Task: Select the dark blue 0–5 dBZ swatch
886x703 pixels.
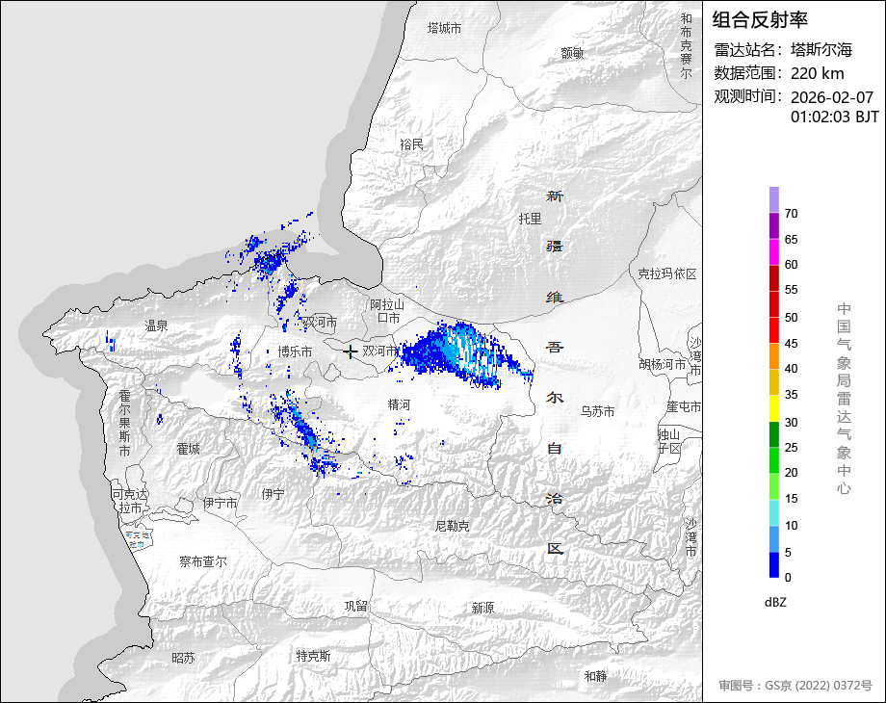Action: (773, 564)
